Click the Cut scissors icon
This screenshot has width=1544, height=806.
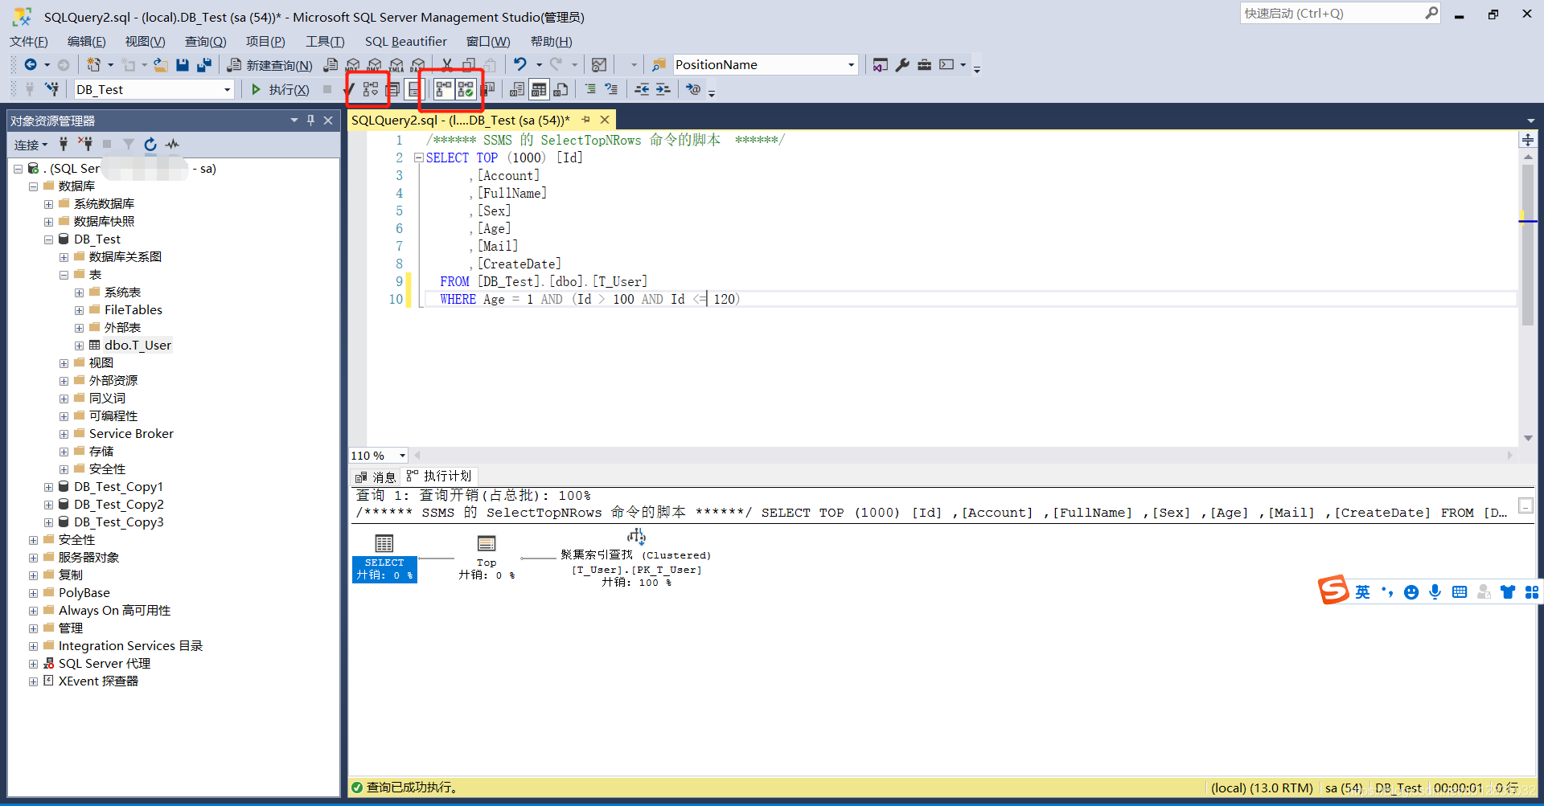click(x=447, y=64)
